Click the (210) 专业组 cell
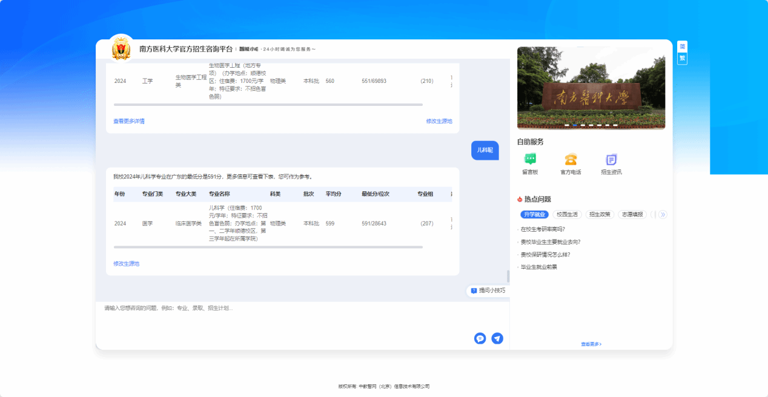Image resolution: width=768 pixels, height=397 pixels. point(427,81)
